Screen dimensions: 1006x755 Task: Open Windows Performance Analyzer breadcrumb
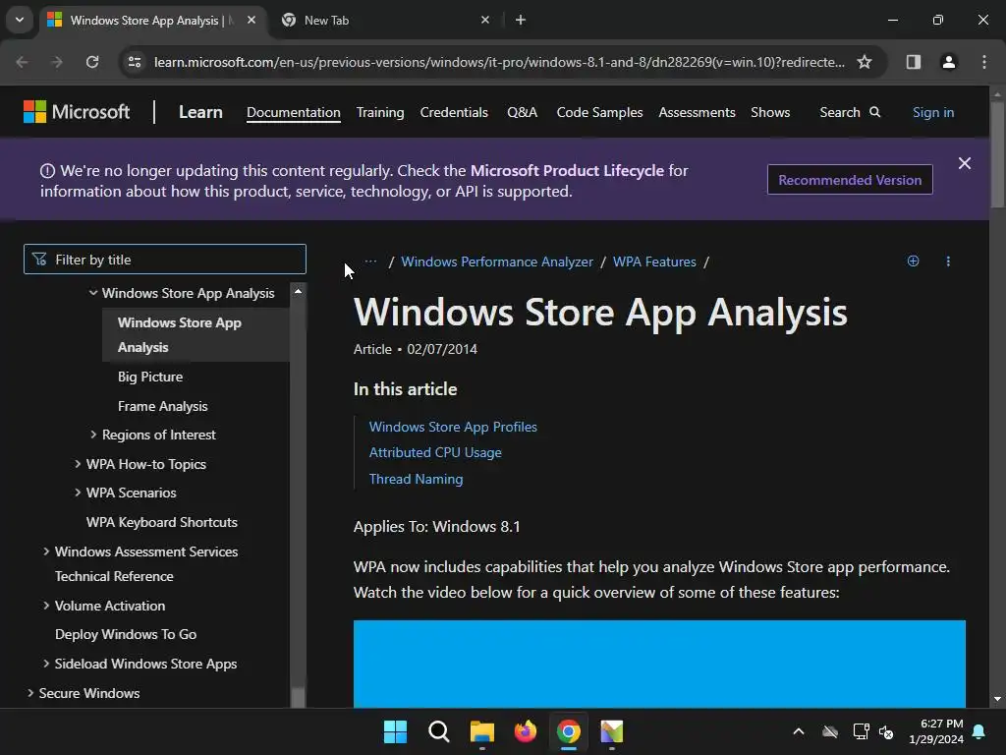click(x=496, y=261)
